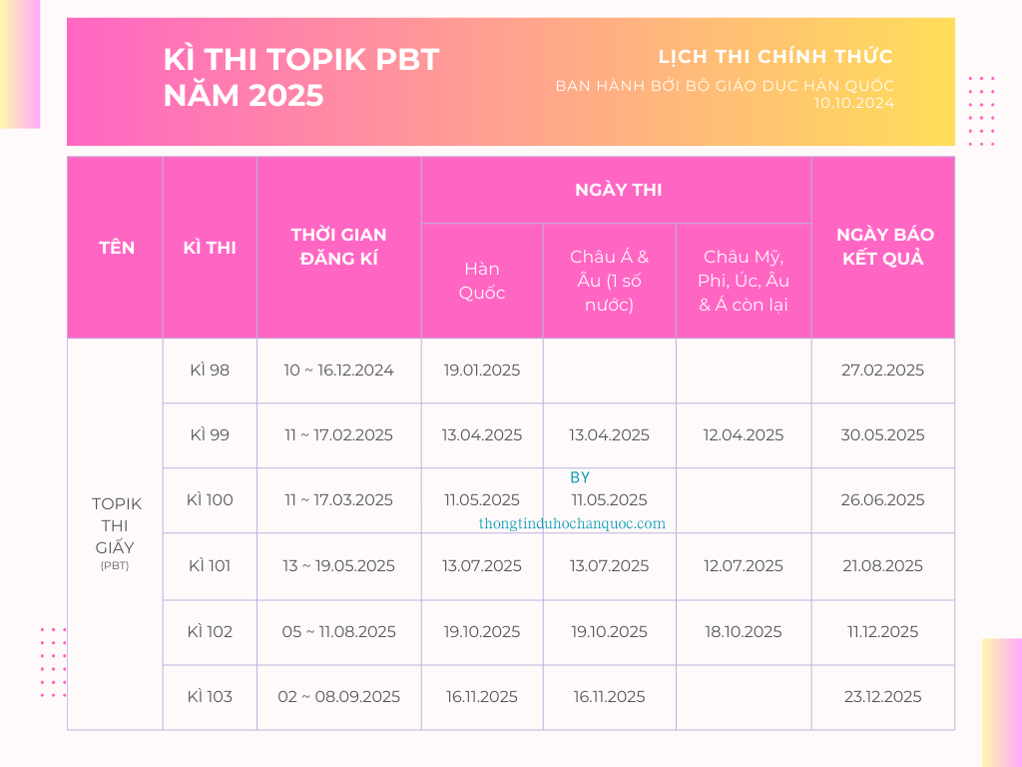
Task: Select the "Châu Mỹ, Phi, Úc" sub-header cell
Action: pos(744,281)
